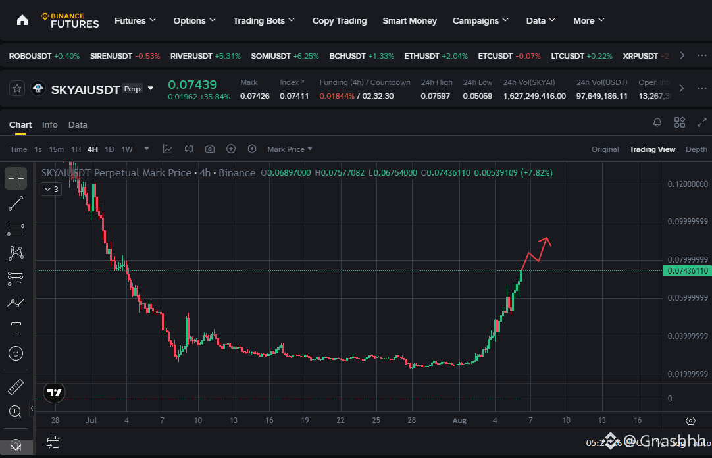
Task: Select the text annotation tool
Action: 16,328
